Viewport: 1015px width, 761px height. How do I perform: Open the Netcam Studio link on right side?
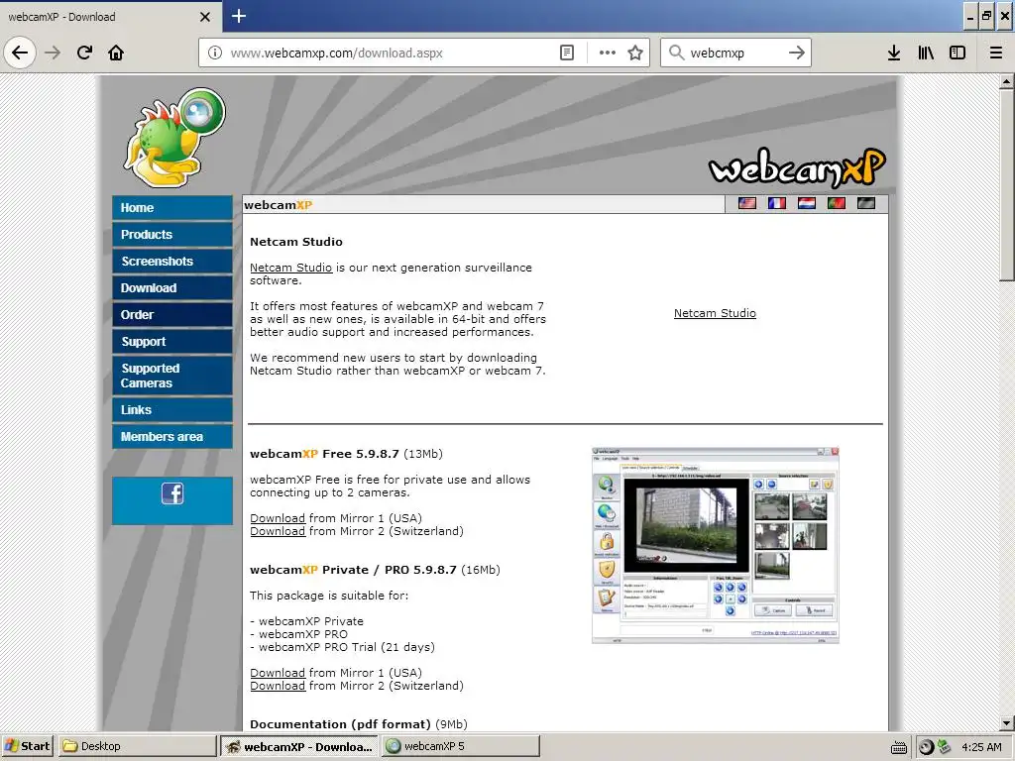715,313
